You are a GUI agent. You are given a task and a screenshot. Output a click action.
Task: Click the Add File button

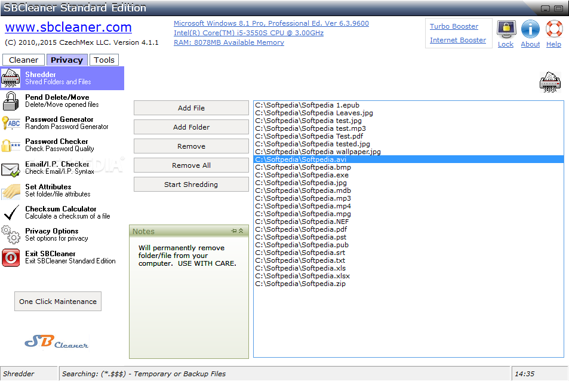(x=191, y=108)
